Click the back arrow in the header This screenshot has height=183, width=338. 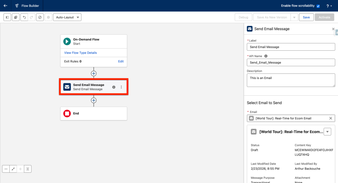point(5,6)
